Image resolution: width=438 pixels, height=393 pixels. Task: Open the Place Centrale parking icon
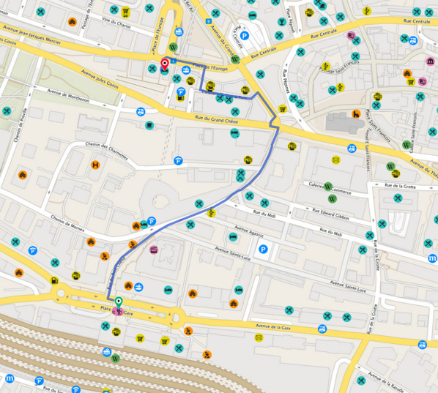pos(245,36)
